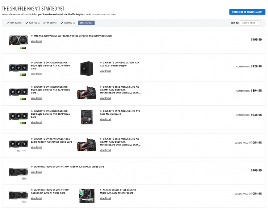
Task: Open SAPPHIRE NITRO+ image in $909.99 listing
Action: pyautogui.click(x=18, y=173)
